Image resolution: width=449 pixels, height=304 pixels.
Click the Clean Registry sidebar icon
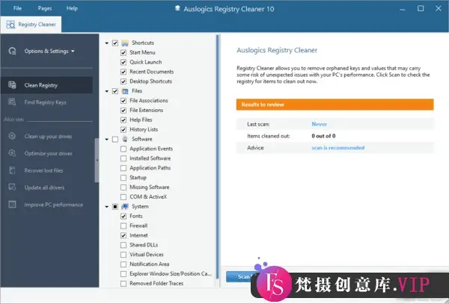click(12, 85)
